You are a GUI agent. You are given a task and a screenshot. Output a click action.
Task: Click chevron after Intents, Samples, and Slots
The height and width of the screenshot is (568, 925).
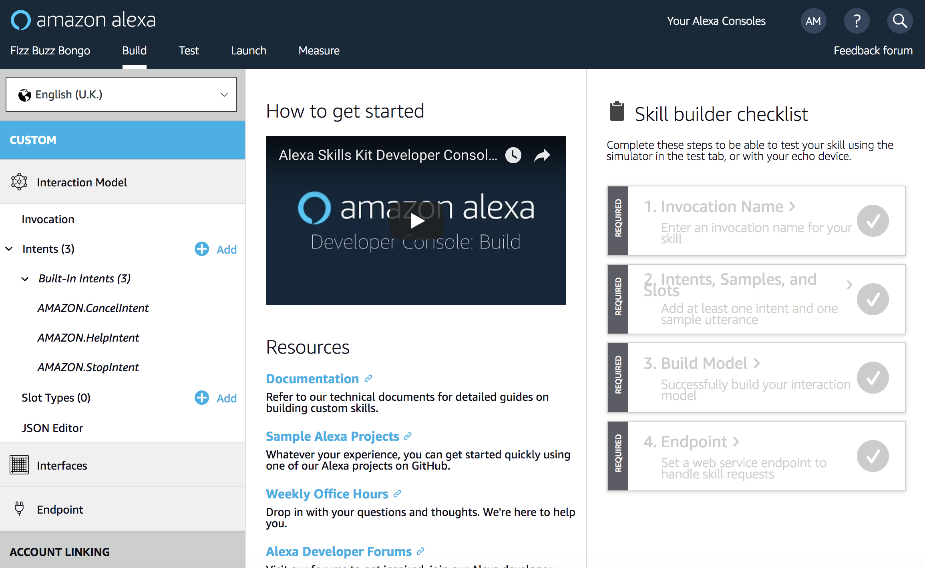(850, 285)
